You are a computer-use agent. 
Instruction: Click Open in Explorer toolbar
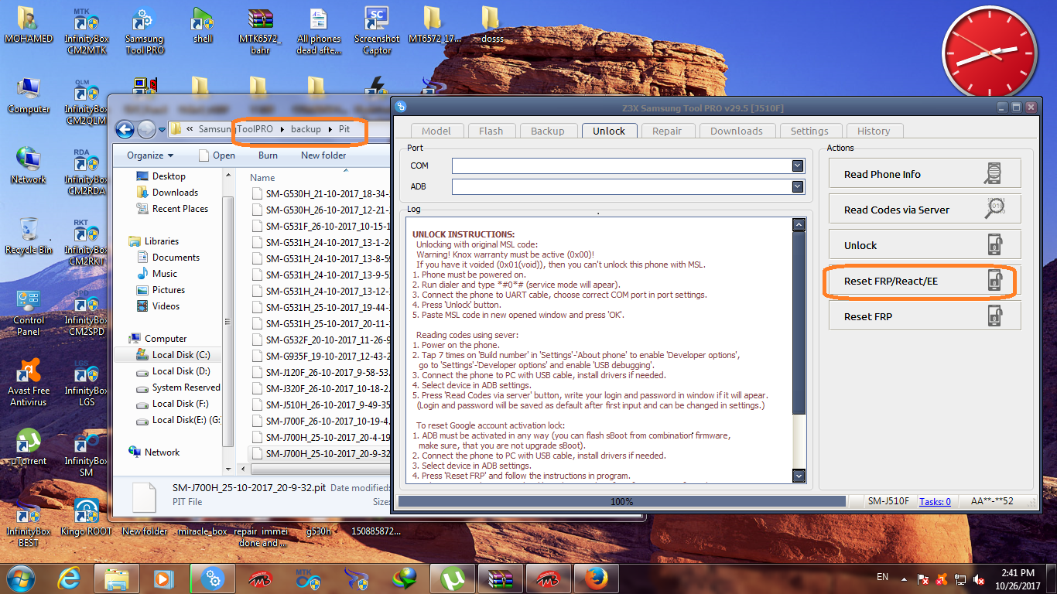217,155
